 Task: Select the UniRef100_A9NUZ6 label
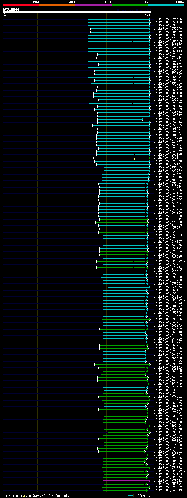168,84
